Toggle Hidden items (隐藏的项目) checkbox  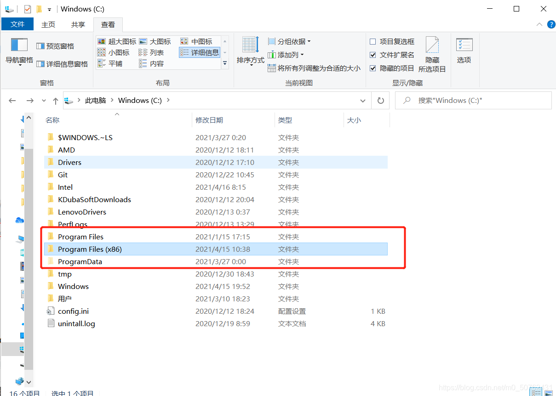[x=392, y=68]
